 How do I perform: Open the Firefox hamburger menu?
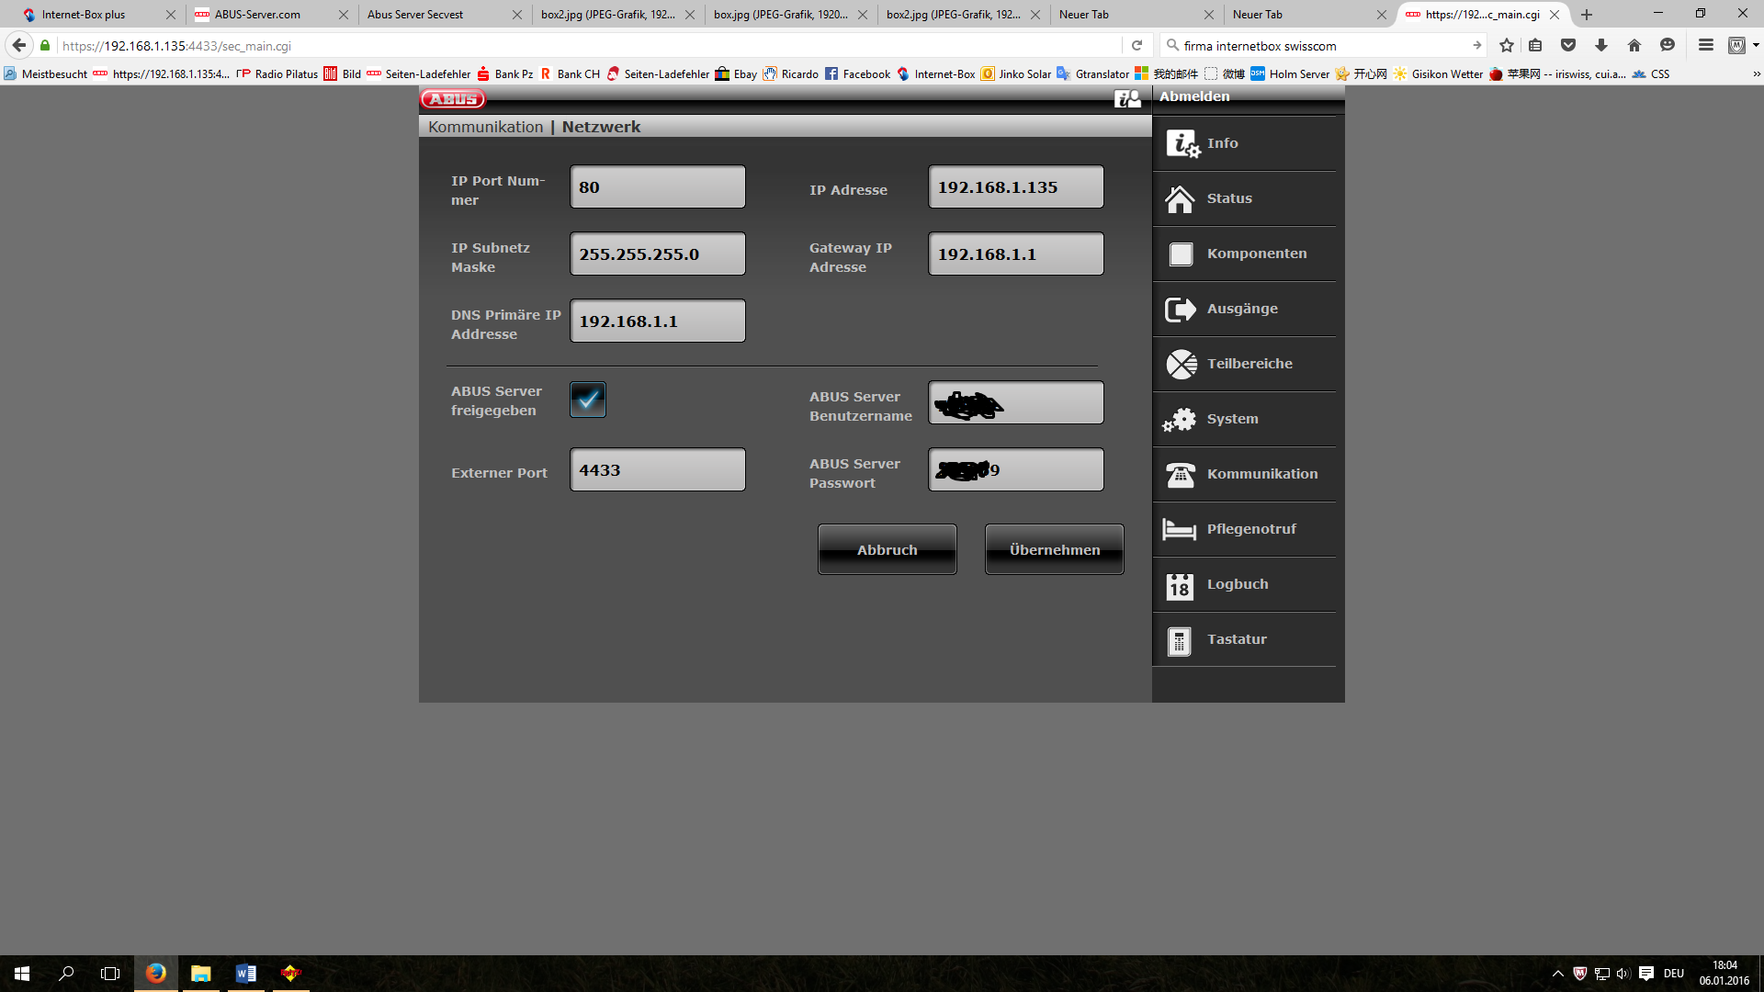coord(1705,45)
